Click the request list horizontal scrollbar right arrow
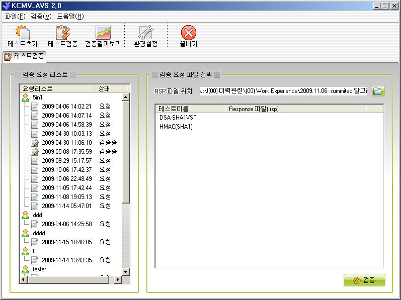 tap(118, 279)
